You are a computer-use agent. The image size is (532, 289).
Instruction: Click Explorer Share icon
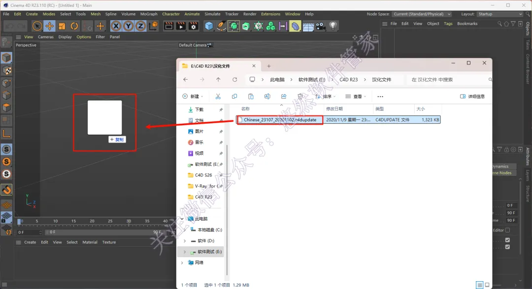(x=284, y=96)
